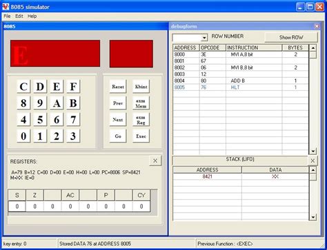
Task: Click the Next function key
Action: click(x=118, y=120)
